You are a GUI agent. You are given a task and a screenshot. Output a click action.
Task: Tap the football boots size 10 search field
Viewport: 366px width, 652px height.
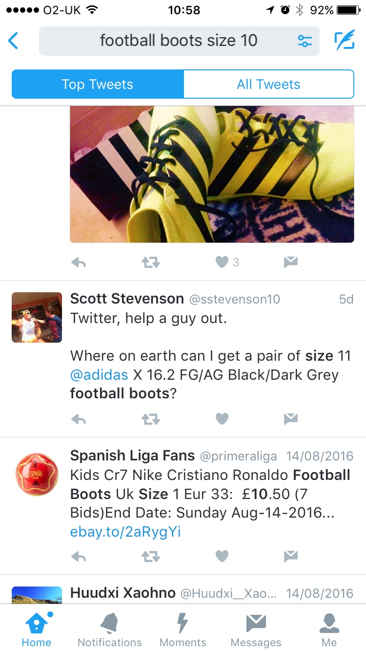(x=179, y=41)
